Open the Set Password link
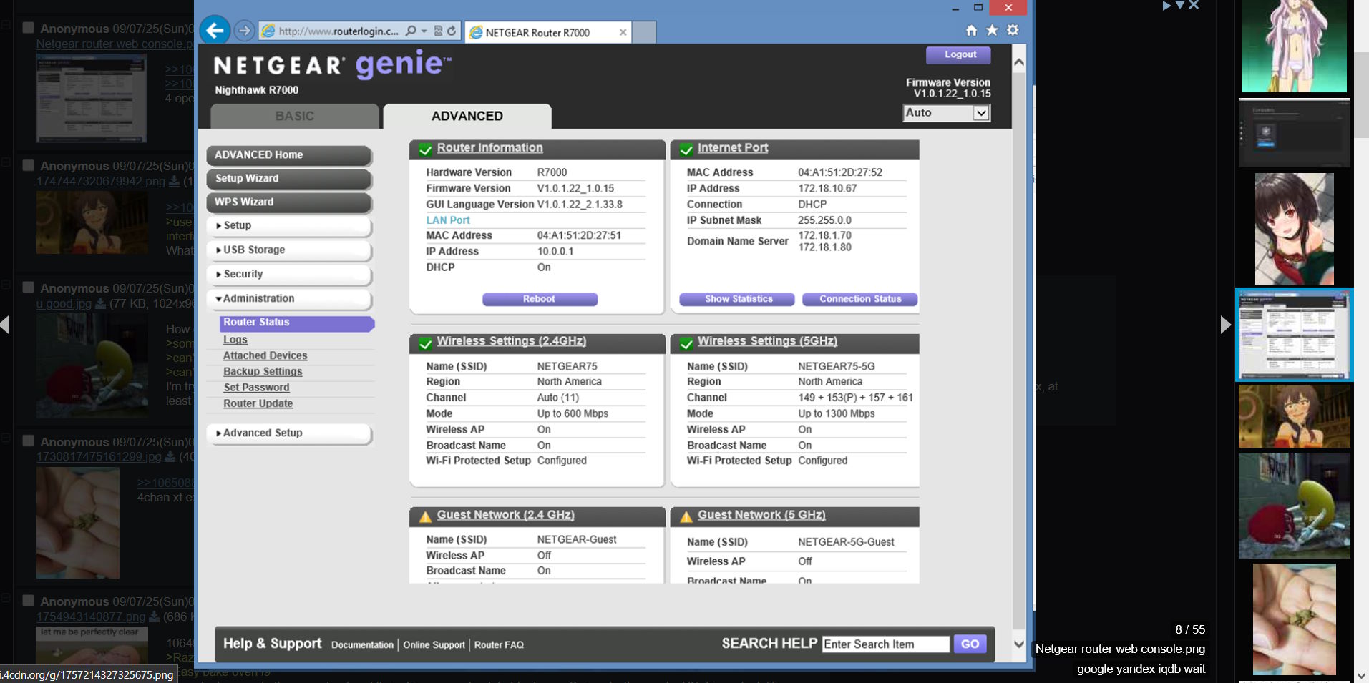 tap(256, 388)
